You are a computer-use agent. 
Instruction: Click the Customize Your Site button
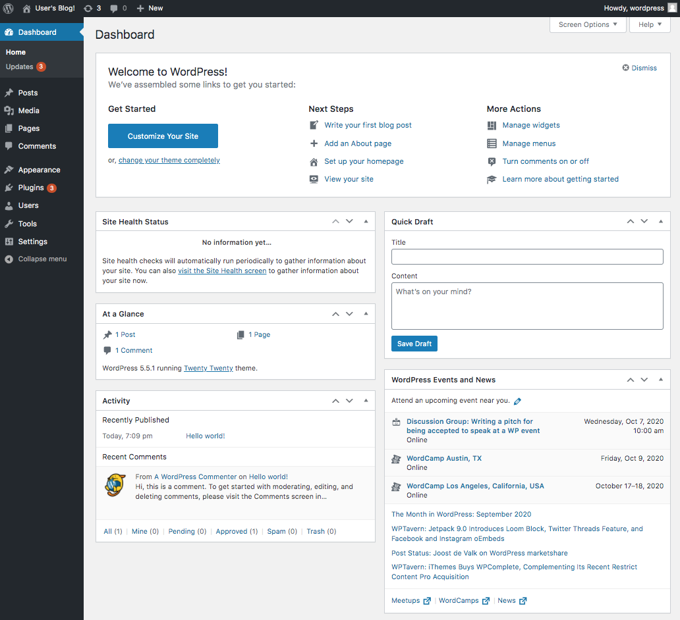(x=163, y=136)
